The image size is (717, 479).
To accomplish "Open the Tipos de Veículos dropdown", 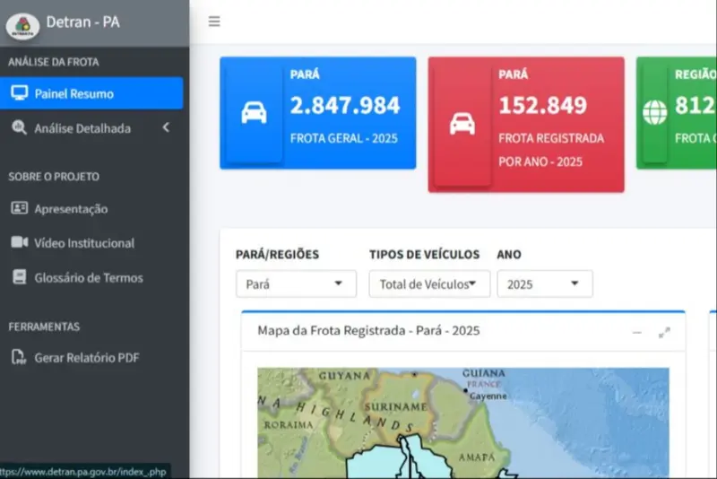I will point(429,284).
